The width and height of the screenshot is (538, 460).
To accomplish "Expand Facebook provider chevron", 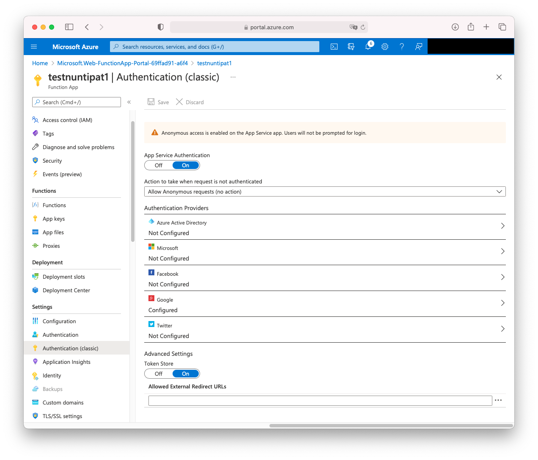I will 502,277.
